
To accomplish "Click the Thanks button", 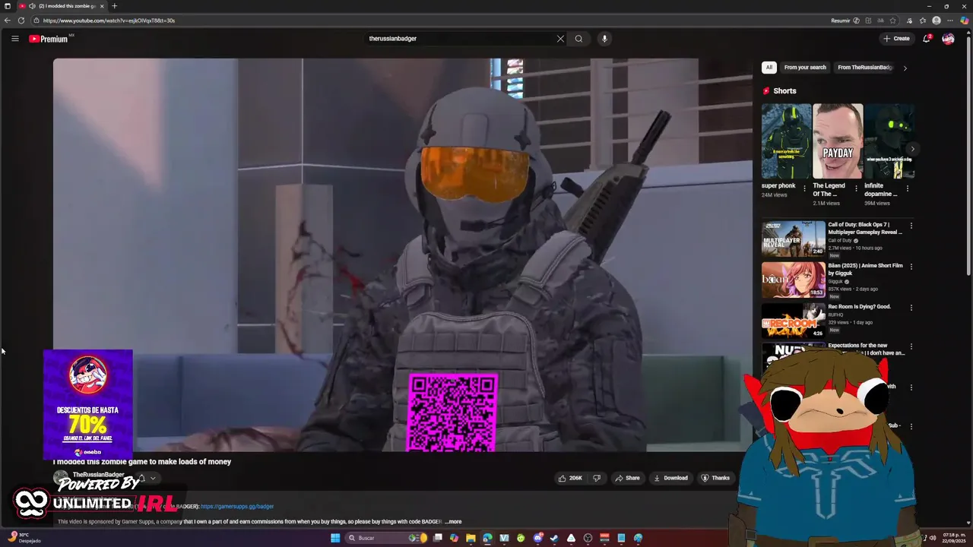I will pyautogui.click(x=715, y=478).
